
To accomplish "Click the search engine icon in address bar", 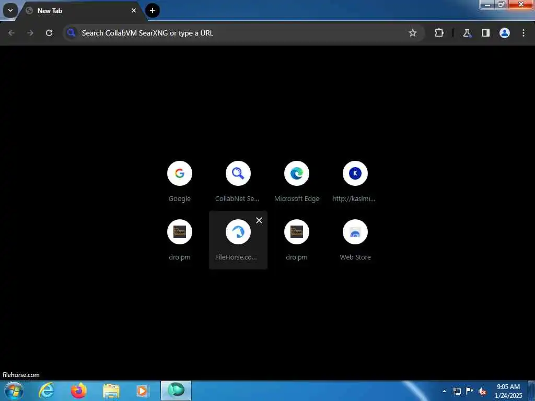I will (x=71, y=33).
